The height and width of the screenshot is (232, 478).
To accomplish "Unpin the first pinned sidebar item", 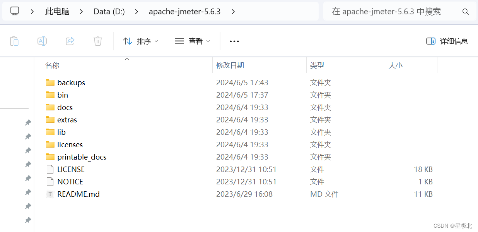I will (27, 122).
